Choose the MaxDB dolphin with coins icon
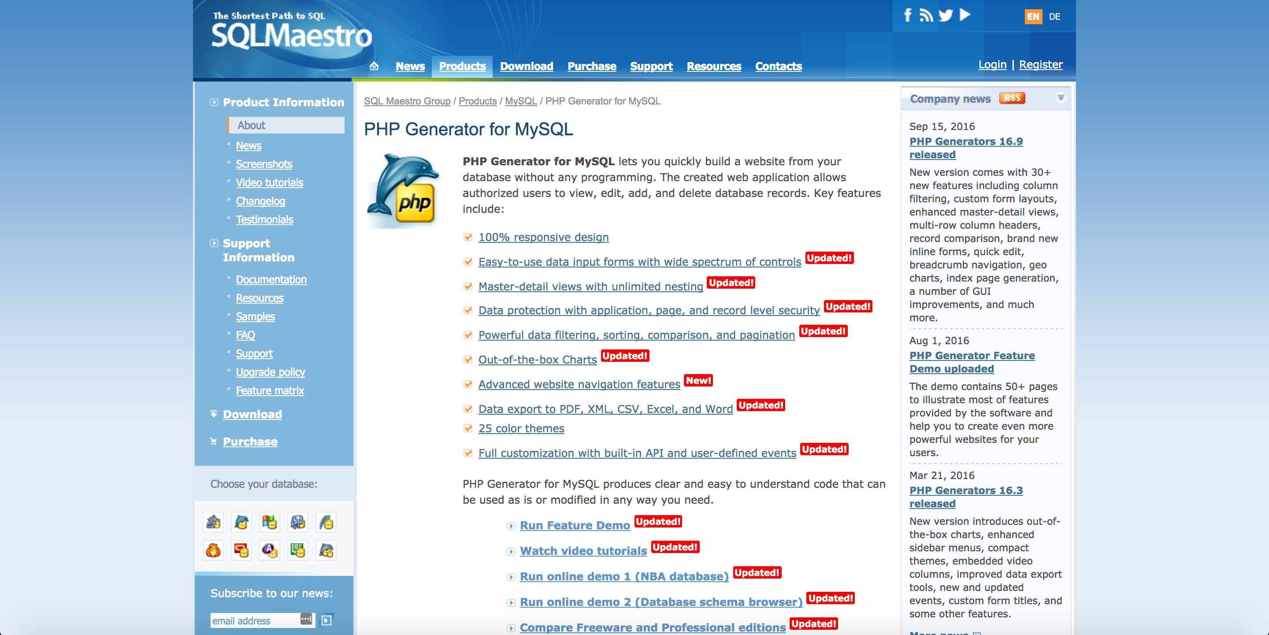Viewport: 1269px width, 635px height. click(x=326, y=550)
